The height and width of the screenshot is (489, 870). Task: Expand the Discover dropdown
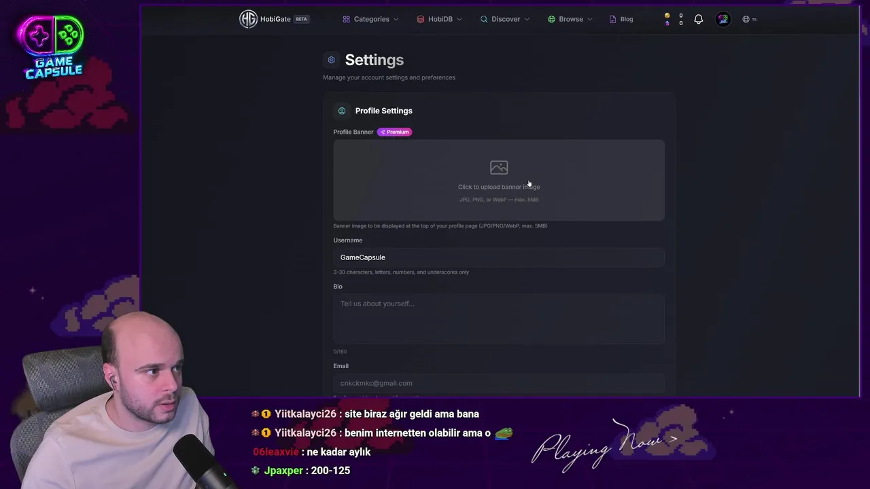click(505, 19)
